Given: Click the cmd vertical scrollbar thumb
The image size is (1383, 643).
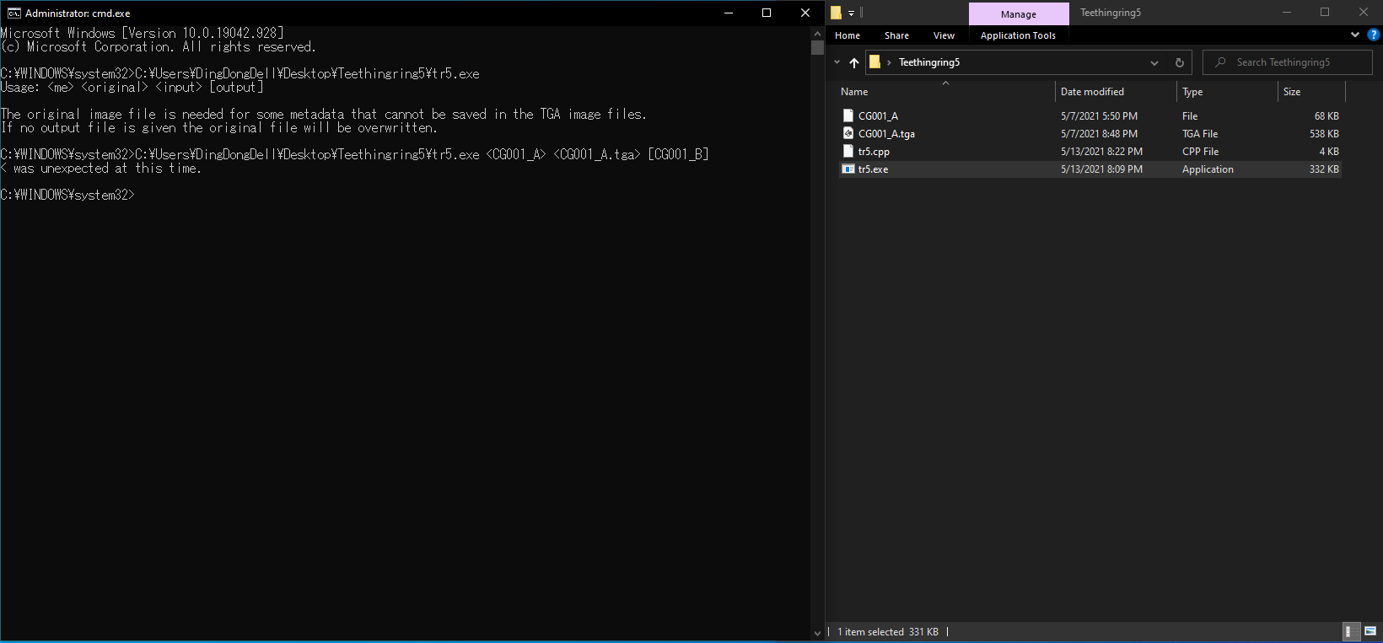Looking at the screenshot, I should [x=817, y=47].
